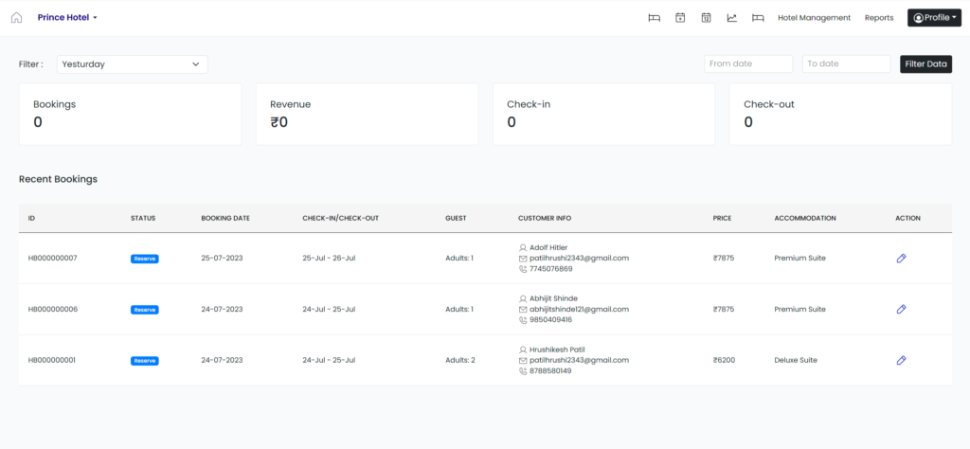This screenshot has height=449, width=970.
Task: Click the email abhijitshinde121@gmail.com
Action: (579, 309)
